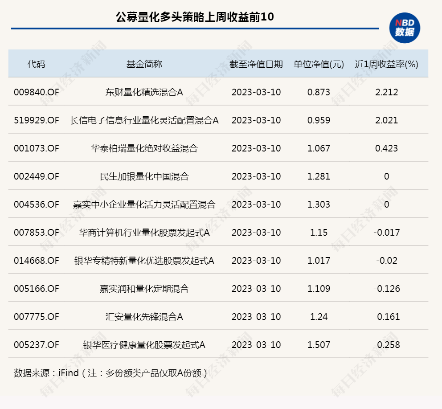
Task: Click the 单位净值(元) column header
Action: point(319,64)
